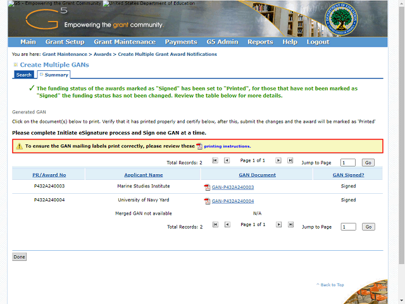
Task: Open the Payments menu
Action: click(x=181, y=42)
